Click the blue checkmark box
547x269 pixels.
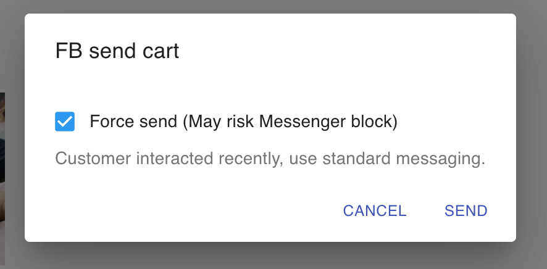pos(65,122)
